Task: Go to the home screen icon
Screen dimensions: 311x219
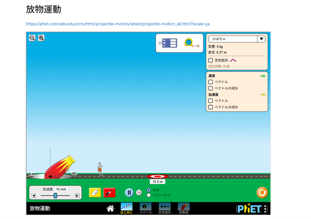Action: coord(111,208)
